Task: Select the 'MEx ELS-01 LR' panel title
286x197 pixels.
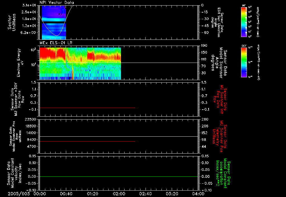Action: click(56, 43)
